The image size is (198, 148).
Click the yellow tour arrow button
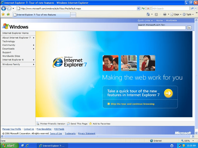pos(168,93)
